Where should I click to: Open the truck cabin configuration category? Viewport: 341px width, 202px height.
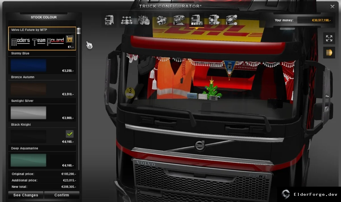coord(109,20)
